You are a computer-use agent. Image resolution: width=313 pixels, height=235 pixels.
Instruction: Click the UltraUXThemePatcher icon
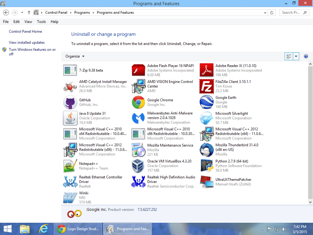206,182
